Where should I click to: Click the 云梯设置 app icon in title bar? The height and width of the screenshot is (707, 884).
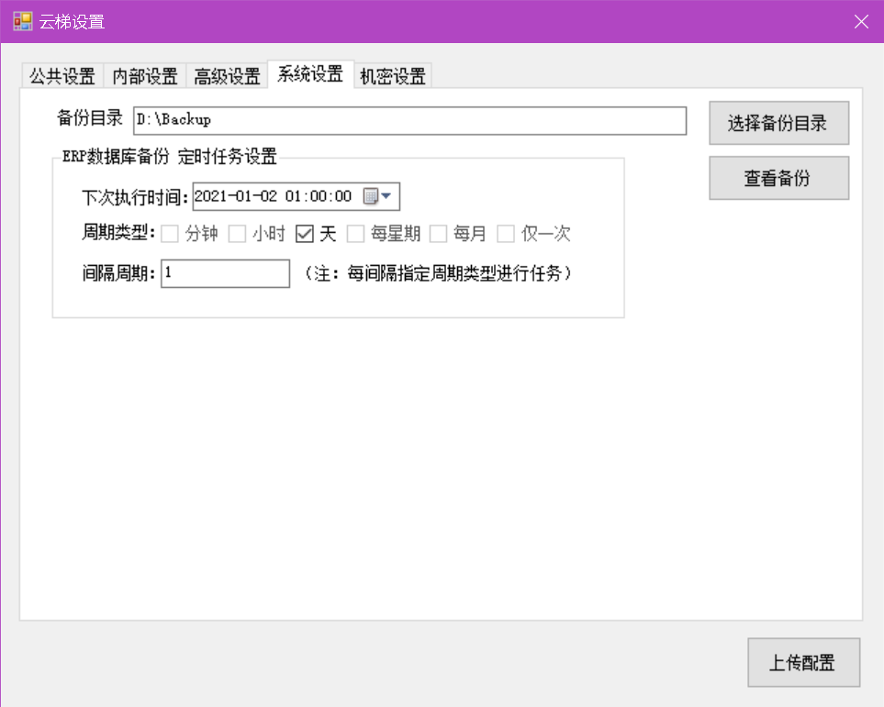23,21
